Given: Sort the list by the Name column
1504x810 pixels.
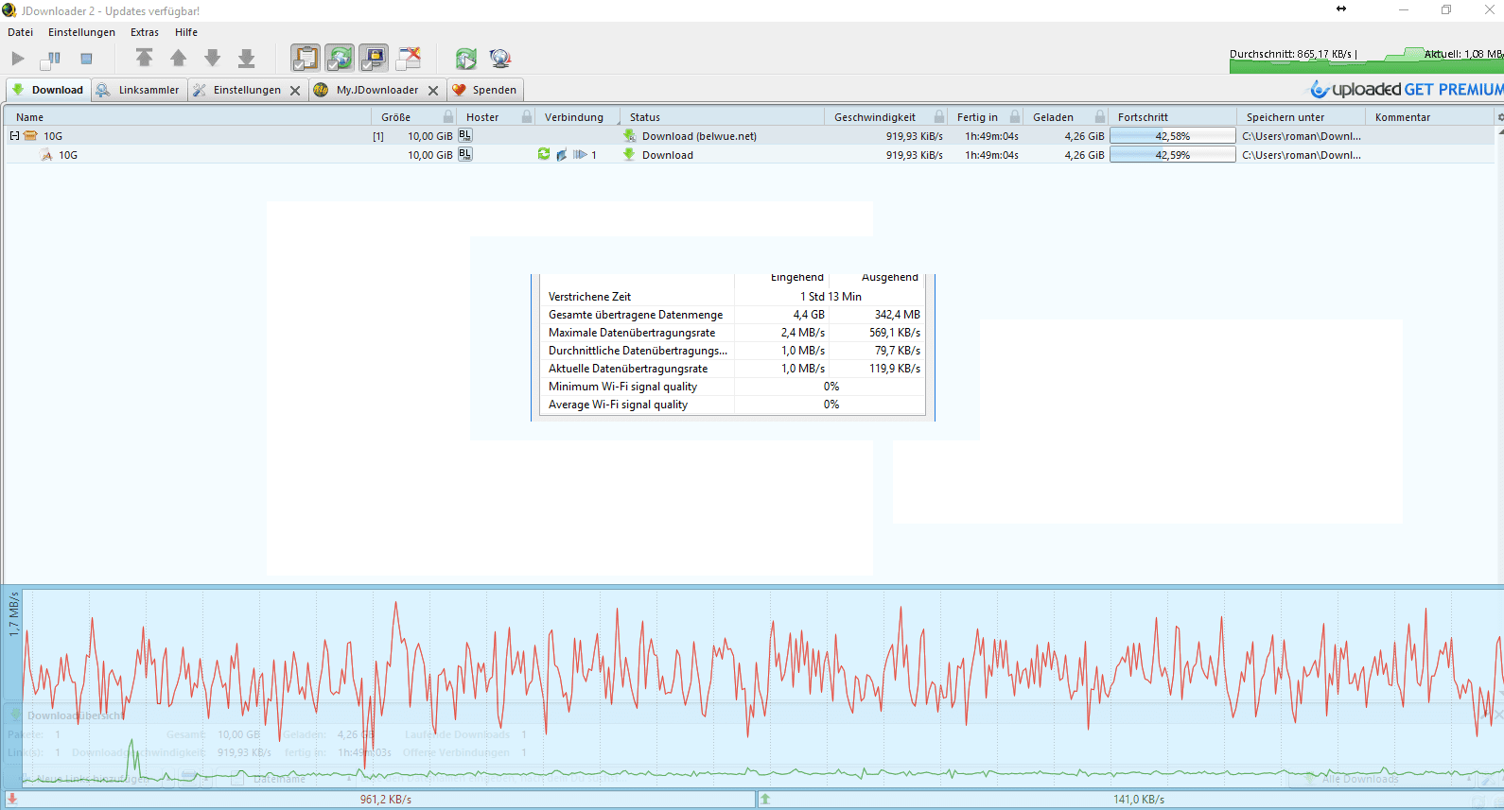Looking at the screenshot, I should point(30,117).
